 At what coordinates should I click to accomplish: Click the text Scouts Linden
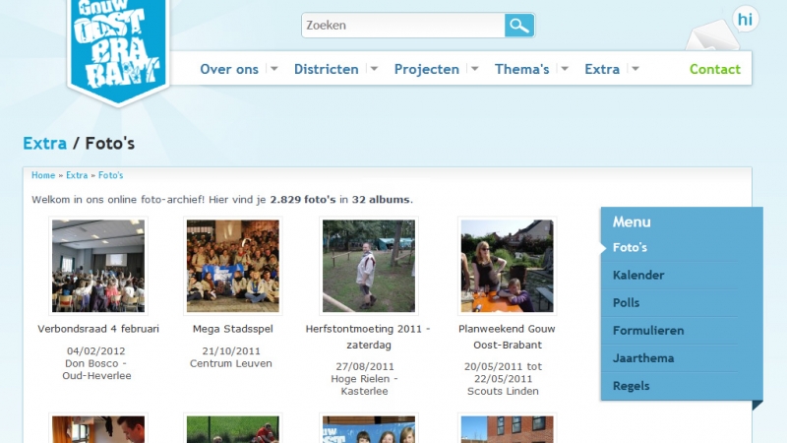coord(503,391)
